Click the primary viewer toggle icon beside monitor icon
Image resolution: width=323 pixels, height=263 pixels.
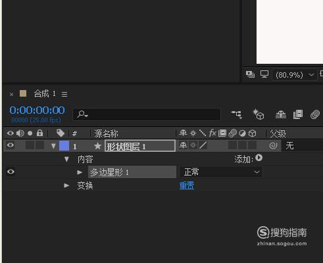click(250, 74)
